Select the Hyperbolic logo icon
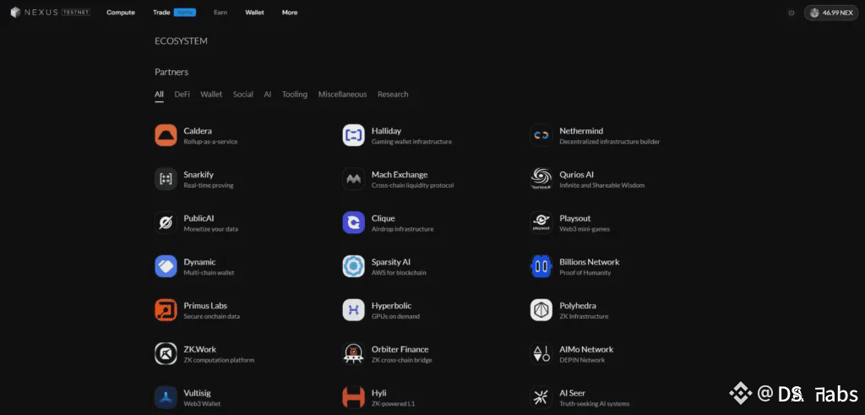The width and height of the screenshot is (865, 415). point(353,310)
